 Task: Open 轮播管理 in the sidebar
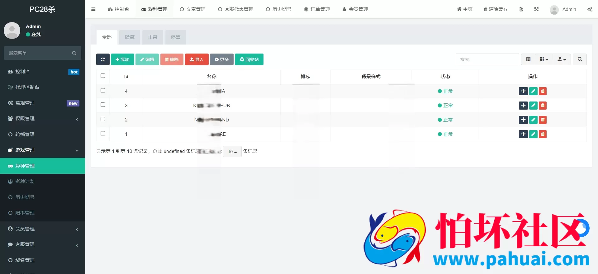tap(42, 135)
